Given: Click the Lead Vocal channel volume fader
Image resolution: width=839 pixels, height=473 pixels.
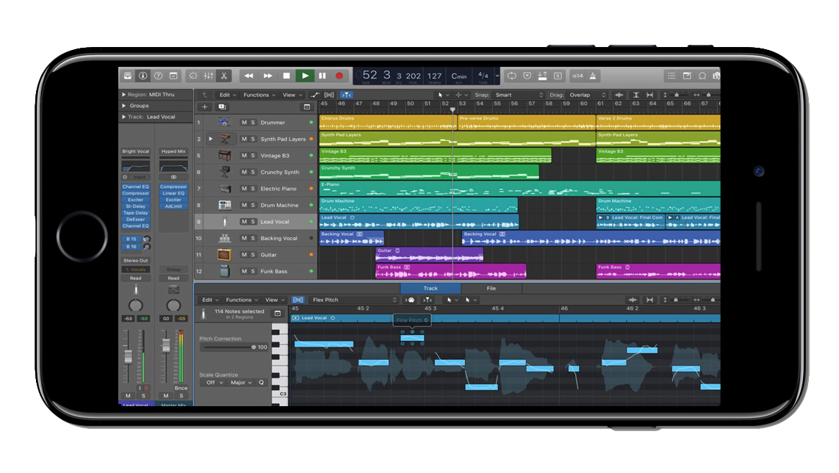Looking at the screenshot, I should pyautogui.click(x=128, y=358).
